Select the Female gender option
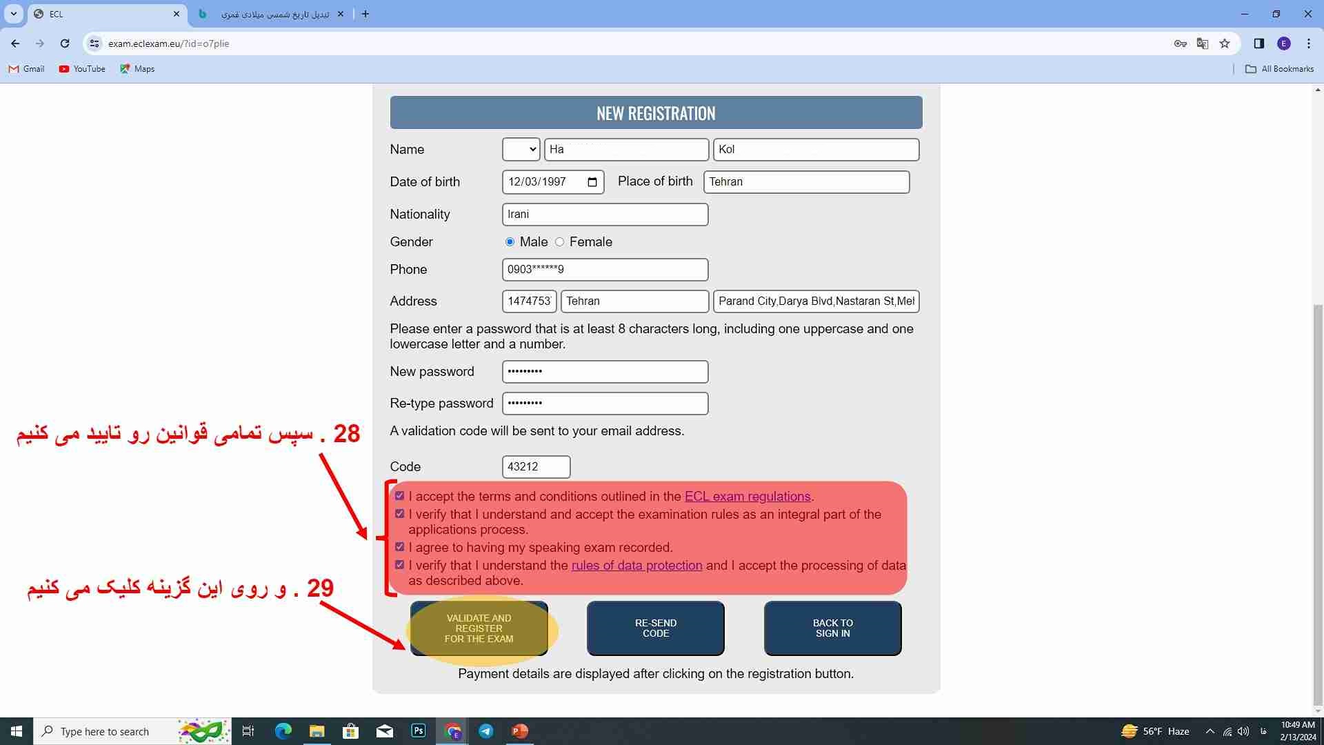 coord(560,242)
